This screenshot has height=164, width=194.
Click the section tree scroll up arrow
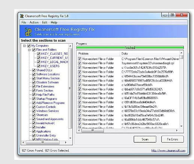(70, 46)
